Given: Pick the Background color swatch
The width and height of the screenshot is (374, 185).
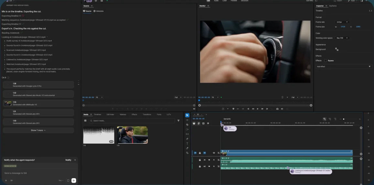Looking at the screenshot, I should pos(337,49).
